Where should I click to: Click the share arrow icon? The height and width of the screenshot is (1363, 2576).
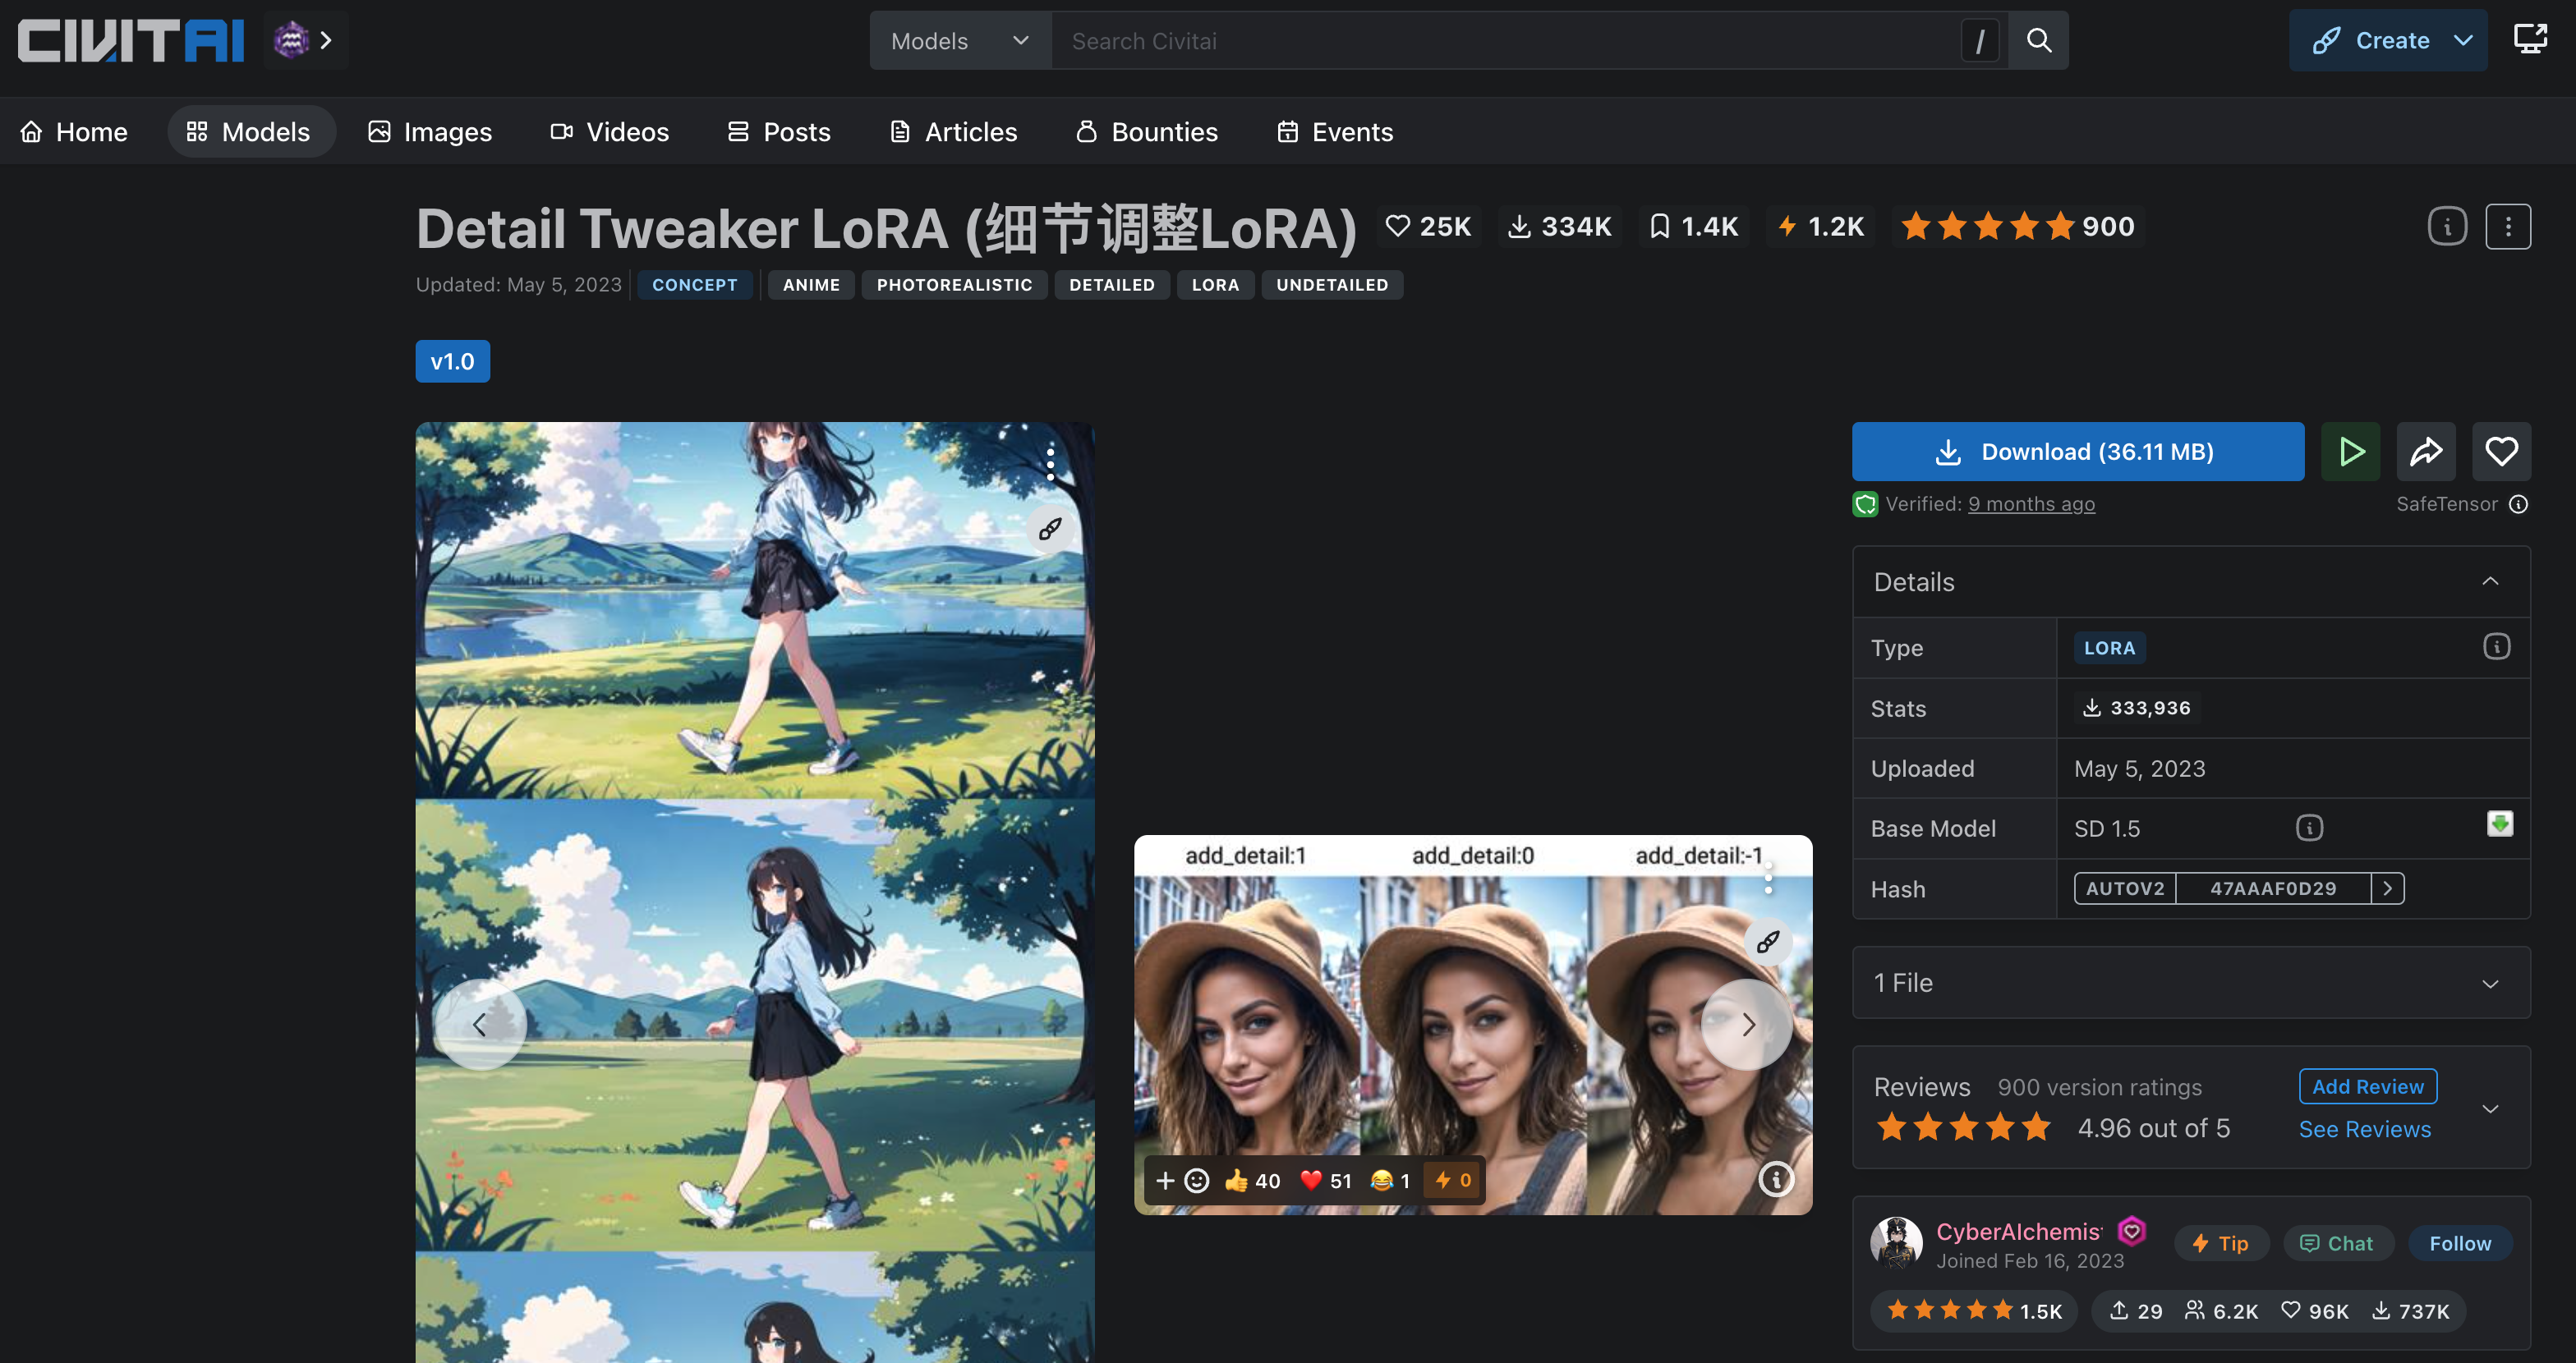[x=2426, y=452]
